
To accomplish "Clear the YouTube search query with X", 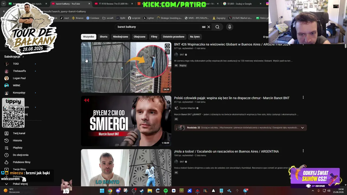I will point(209,27).
